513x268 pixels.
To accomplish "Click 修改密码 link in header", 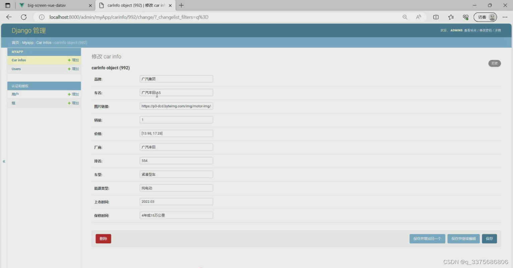I will (486, 30).
